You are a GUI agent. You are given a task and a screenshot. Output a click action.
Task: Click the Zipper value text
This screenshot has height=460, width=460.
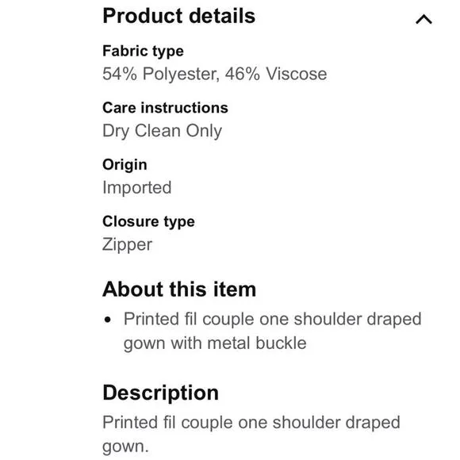point(128,244)
